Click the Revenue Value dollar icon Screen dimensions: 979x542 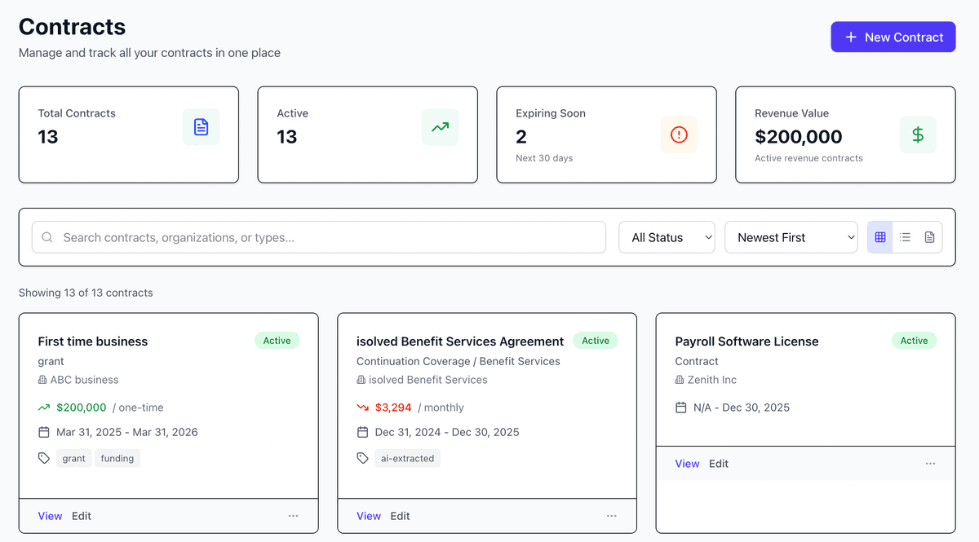point(918,134)
